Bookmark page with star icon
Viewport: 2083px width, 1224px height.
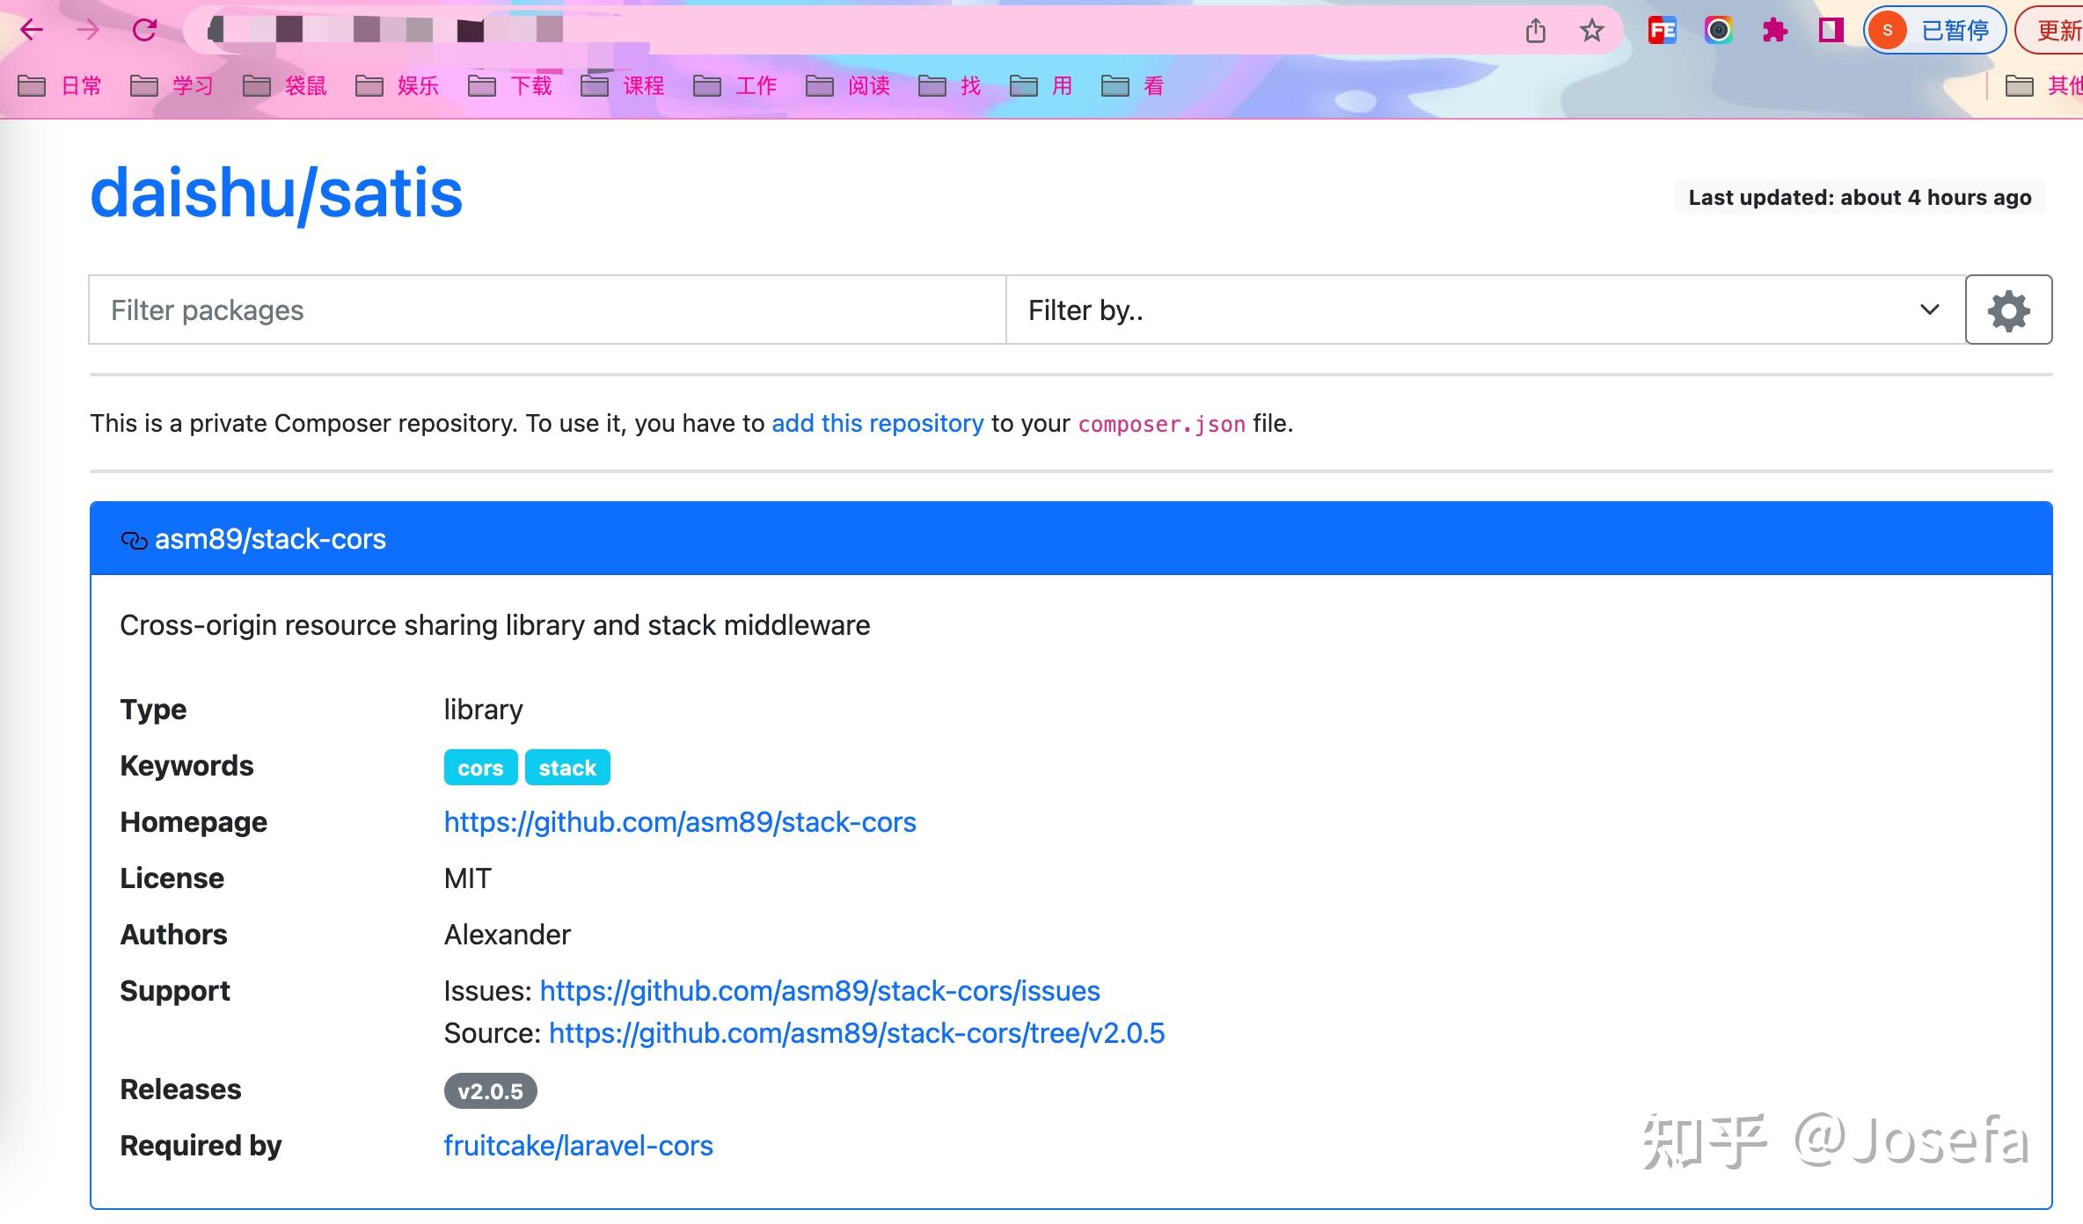[1591, 31]
